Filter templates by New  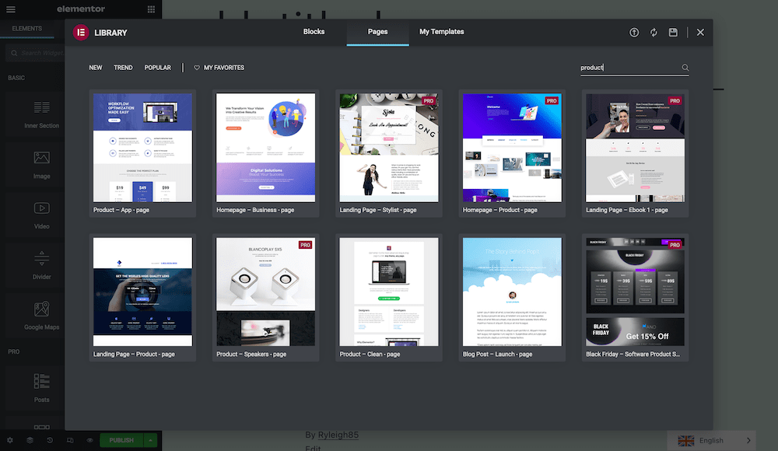click(x=95, y=68)
